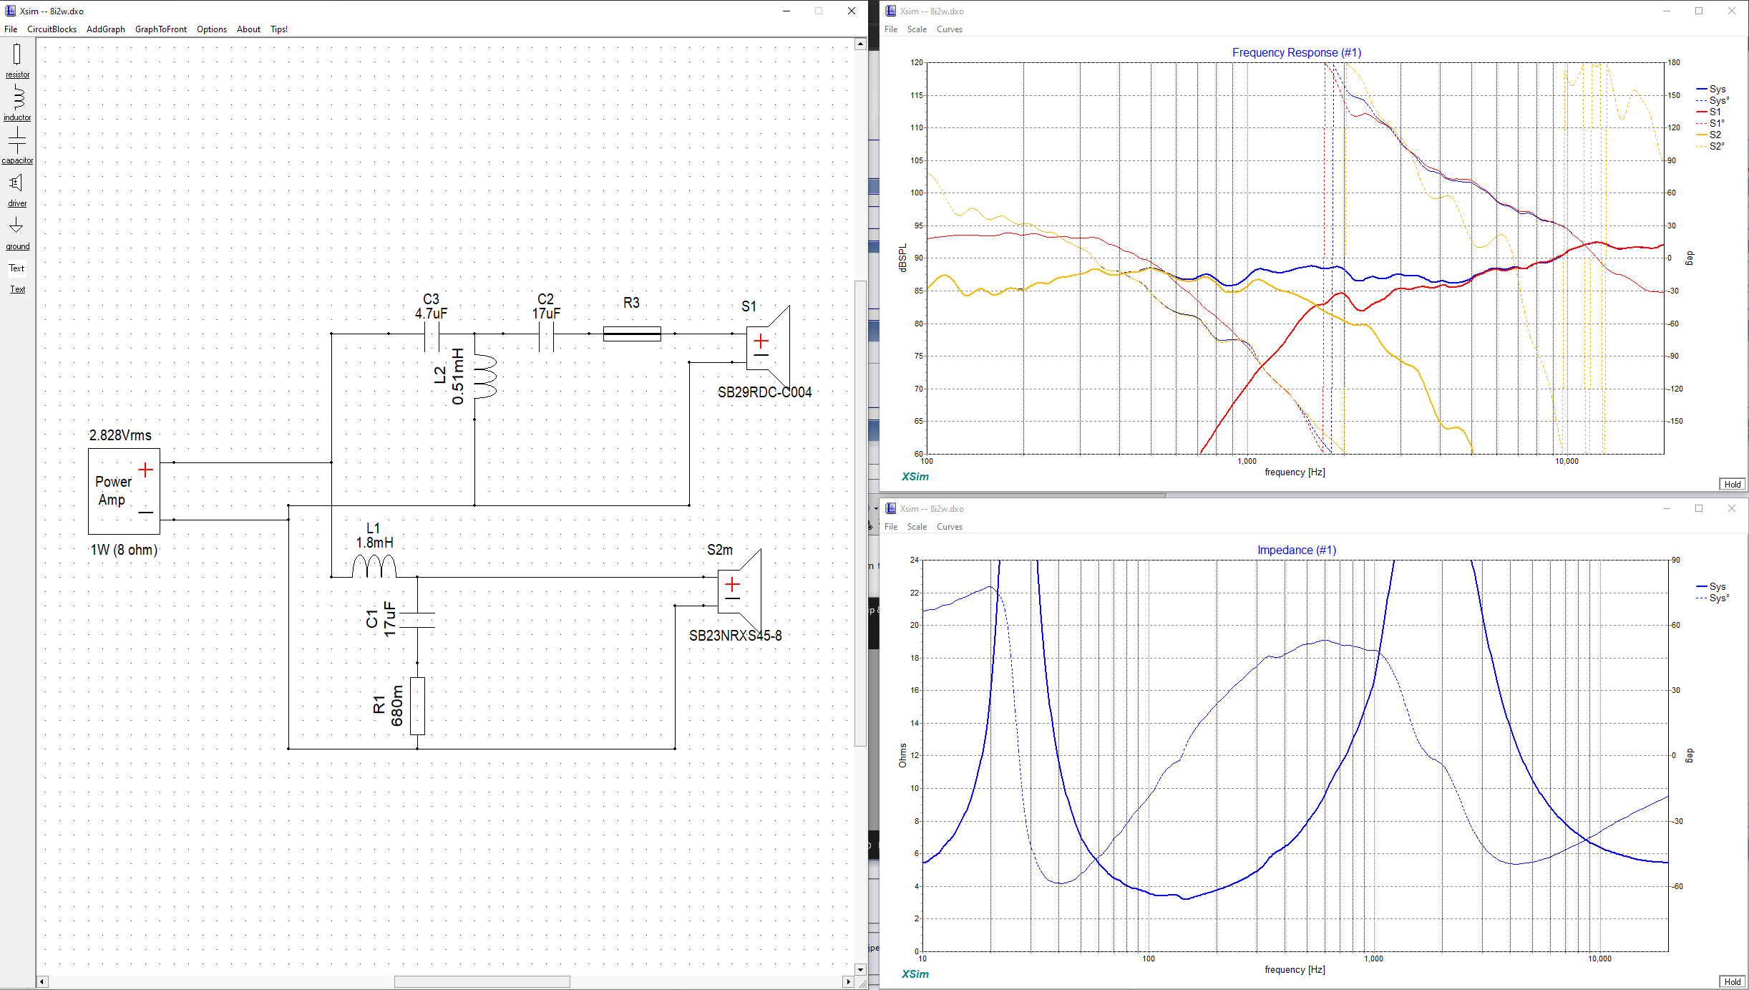Select the S2m SB23NRXS45-8 driver symbol
1749x990 pixels.
coord(739,591)
